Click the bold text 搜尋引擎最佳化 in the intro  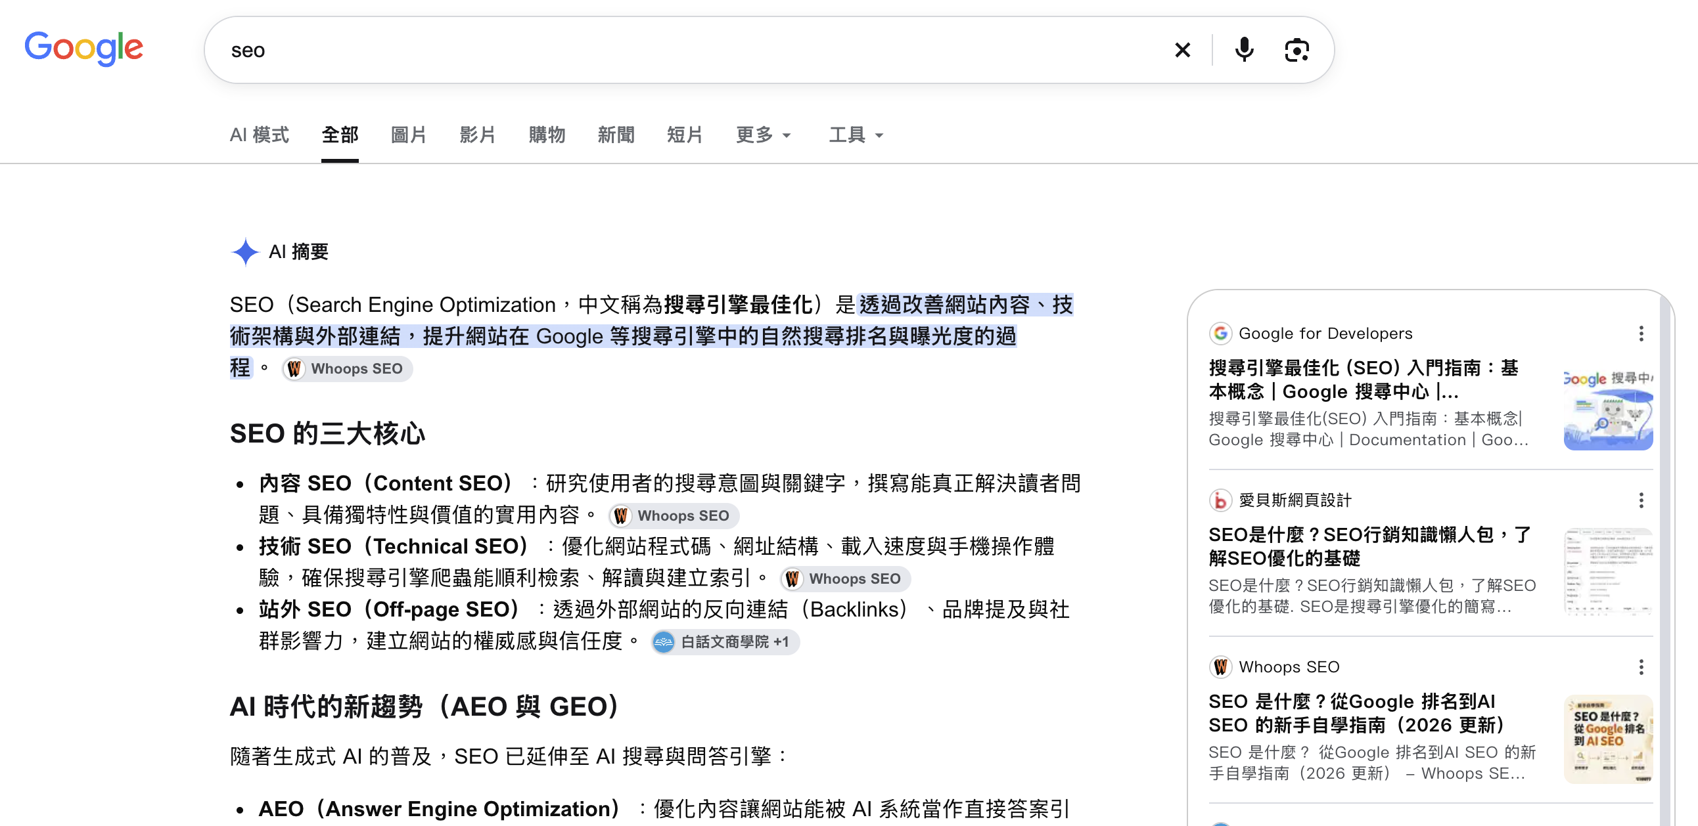[x=738, y=305]
